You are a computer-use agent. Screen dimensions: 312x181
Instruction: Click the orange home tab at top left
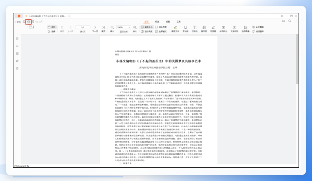pos(19,16)
